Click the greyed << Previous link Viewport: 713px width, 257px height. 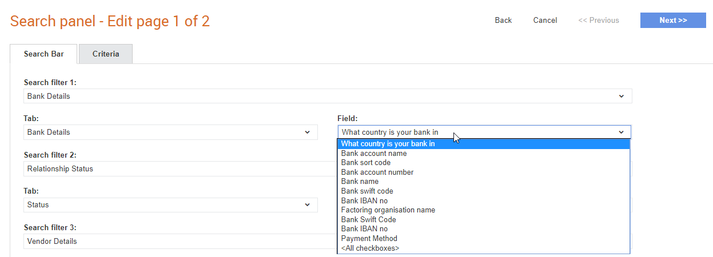[x=599, y=20]
